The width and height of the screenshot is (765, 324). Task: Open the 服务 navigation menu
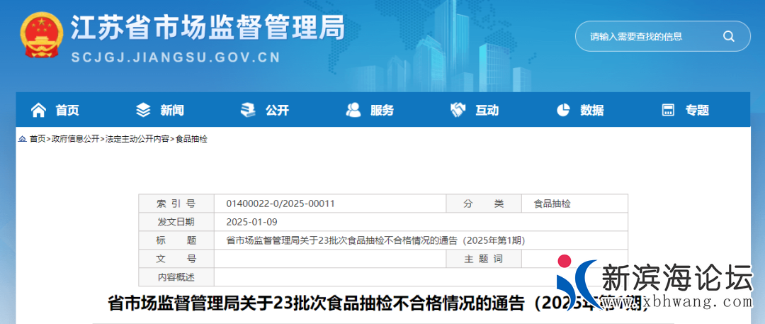382,110
